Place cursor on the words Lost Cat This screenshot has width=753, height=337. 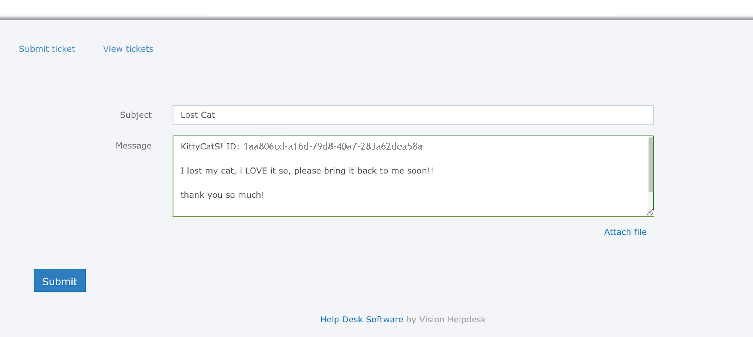click(198, 115)
